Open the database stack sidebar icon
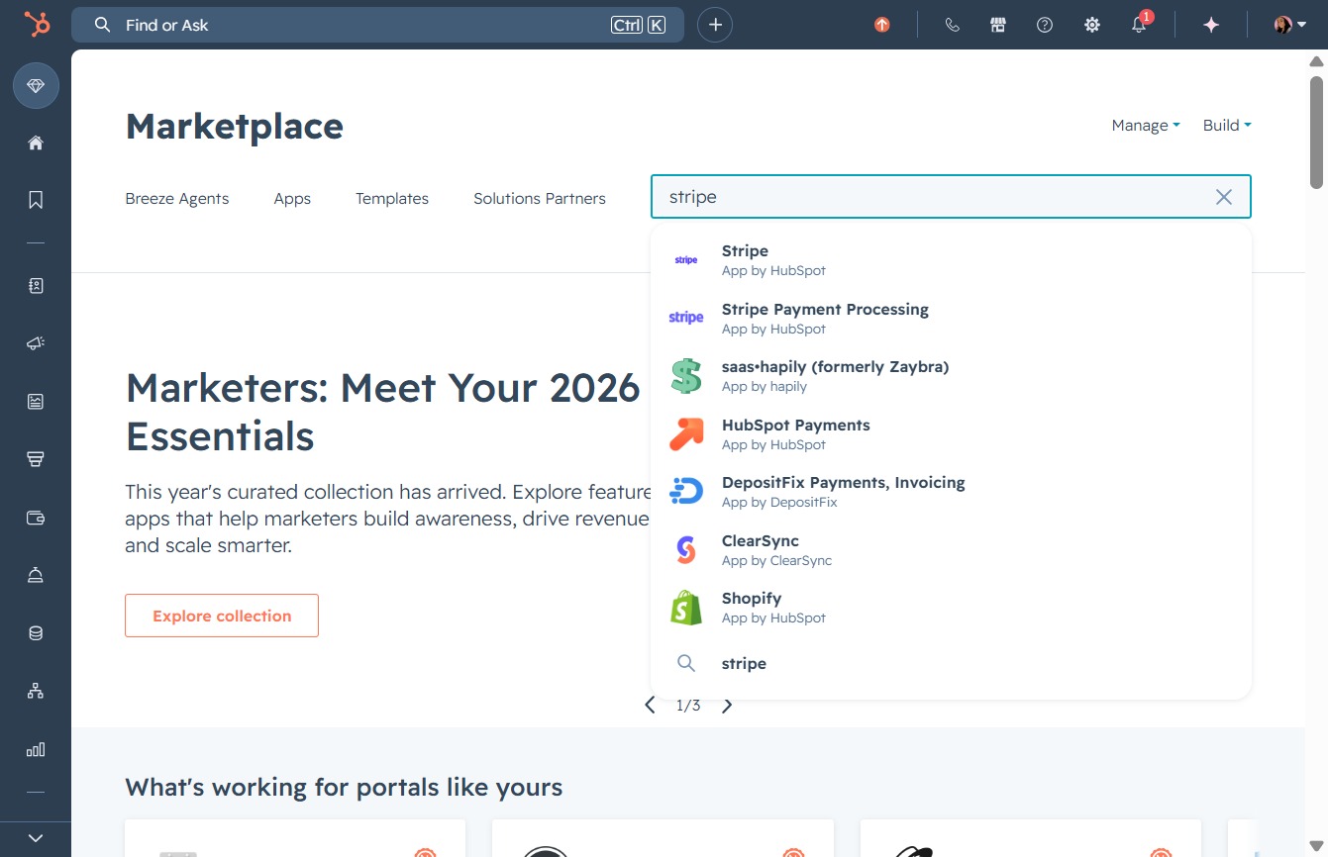The height and width of the screenshot is (857, 1328). tap(36, 633)
